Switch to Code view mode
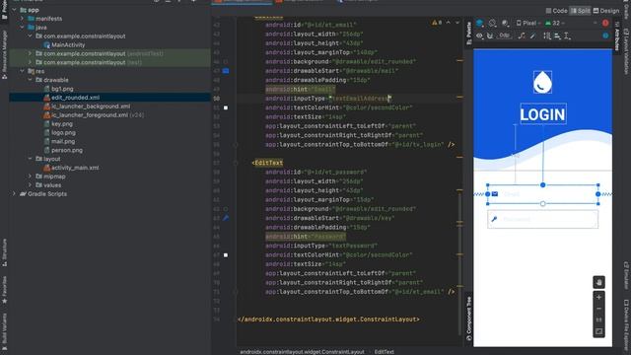 (556, 11)
